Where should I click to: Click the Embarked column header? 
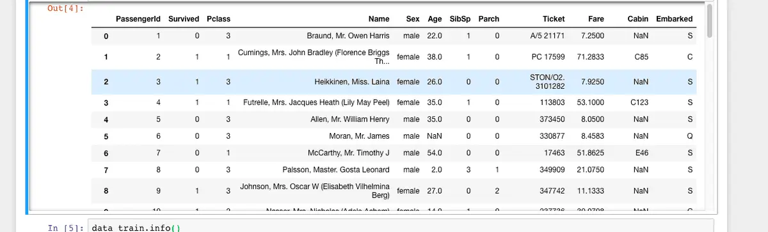pyautogui.click(x=675, y=19)
